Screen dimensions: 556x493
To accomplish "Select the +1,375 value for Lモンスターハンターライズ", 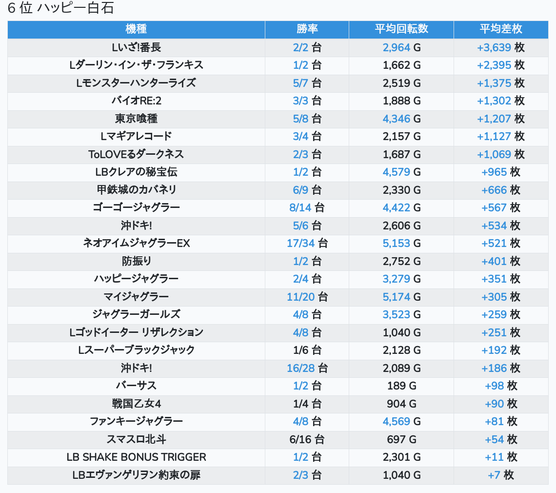I will click(x=494, y=83).
